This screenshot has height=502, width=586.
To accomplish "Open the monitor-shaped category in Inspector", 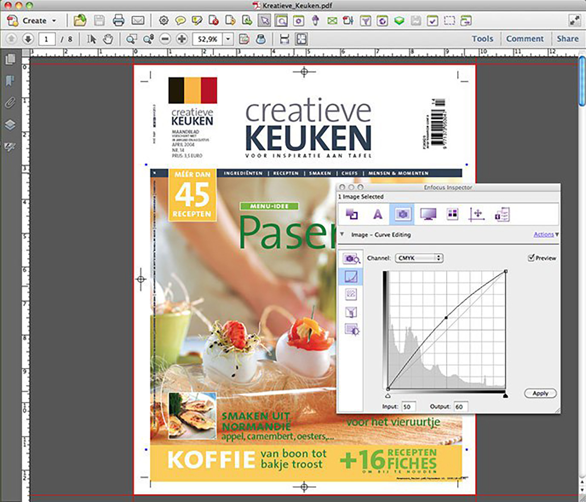I will (428, 214).
